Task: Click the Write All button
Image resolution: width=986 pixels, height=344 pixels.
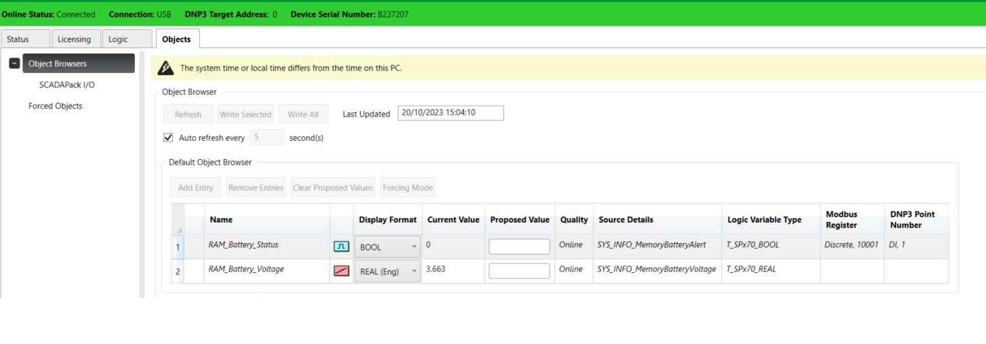Action: [x=303, y=114]
